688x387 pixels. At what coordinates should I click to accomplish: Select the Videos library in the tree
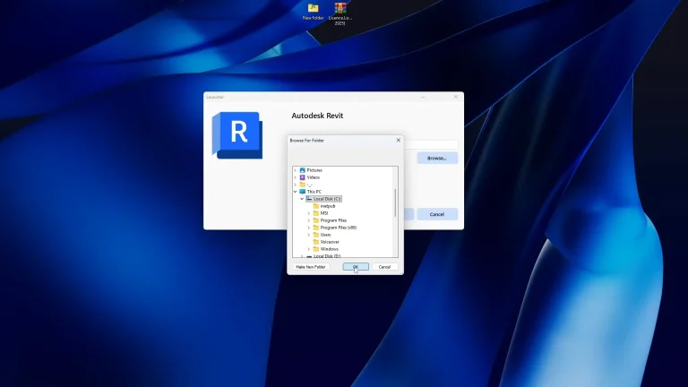coord(314,177)
